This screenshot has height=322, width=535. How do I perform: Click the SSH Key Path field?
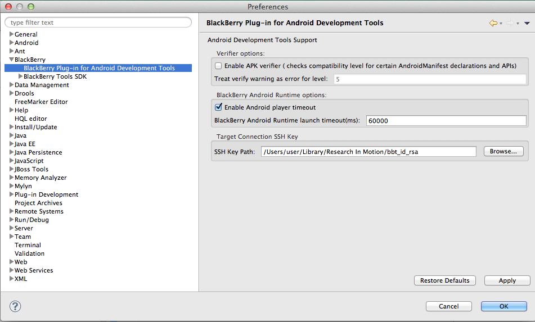click(368, 152)
